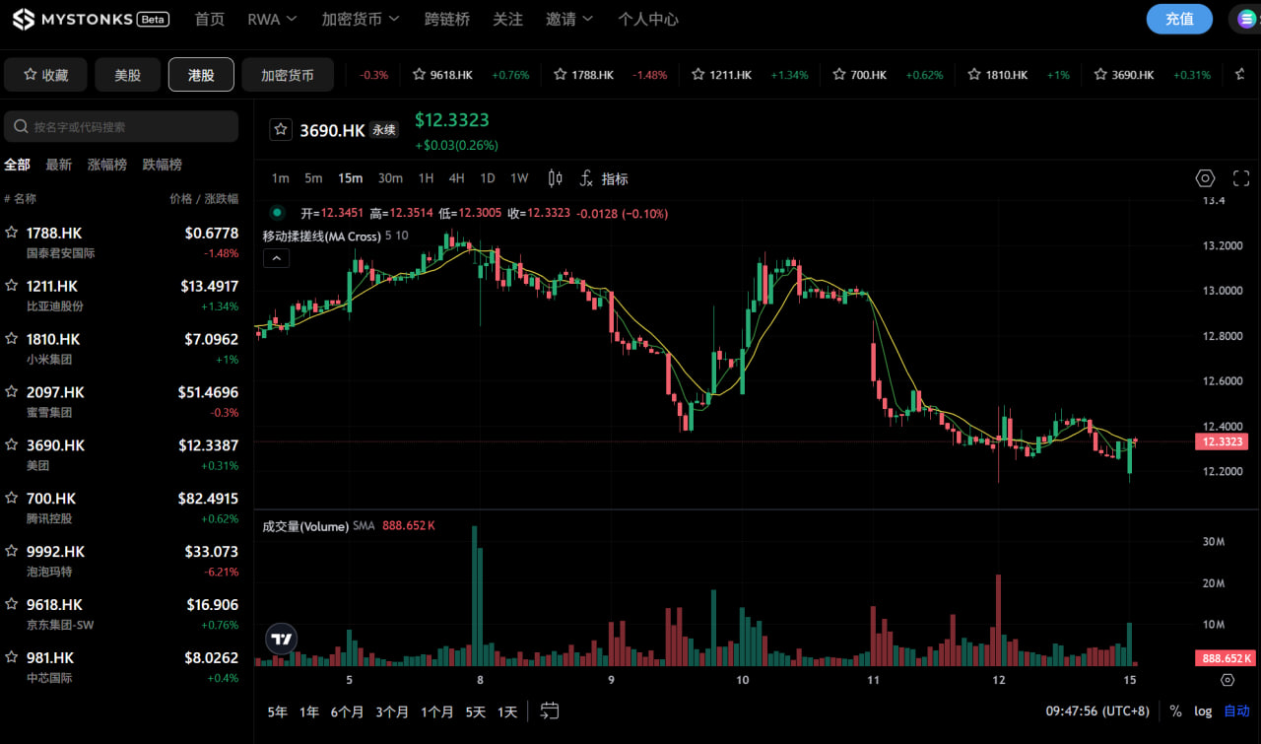Set the chart range to 5天
Image resolution: width=1261 pixels, height=744 pixels.
[x=475, y=711]
